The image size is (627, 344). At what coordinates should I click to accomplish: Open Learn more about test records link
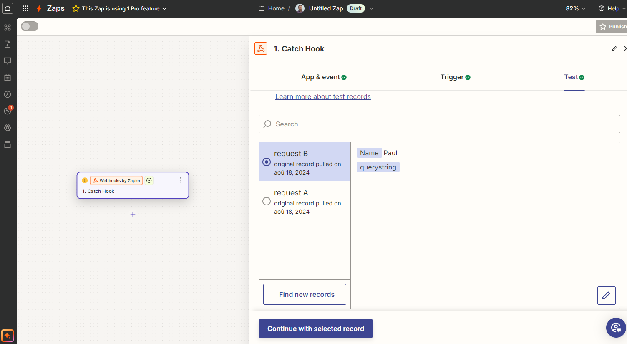(323, 97)
